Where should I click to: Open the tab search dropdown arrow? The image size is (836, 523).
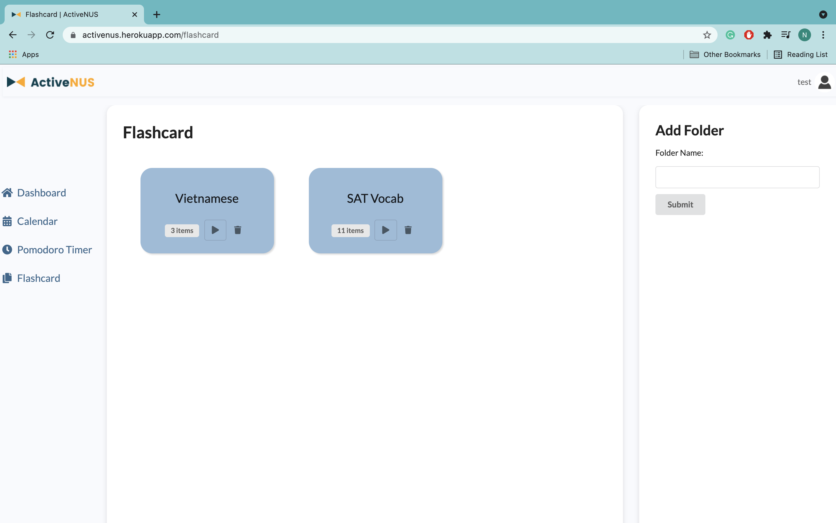(823, 15)
